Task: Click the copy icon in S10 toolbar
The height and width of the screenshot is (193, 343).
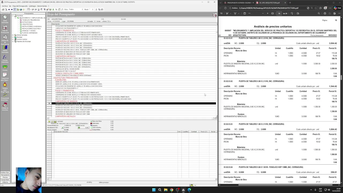Action: 99,9
